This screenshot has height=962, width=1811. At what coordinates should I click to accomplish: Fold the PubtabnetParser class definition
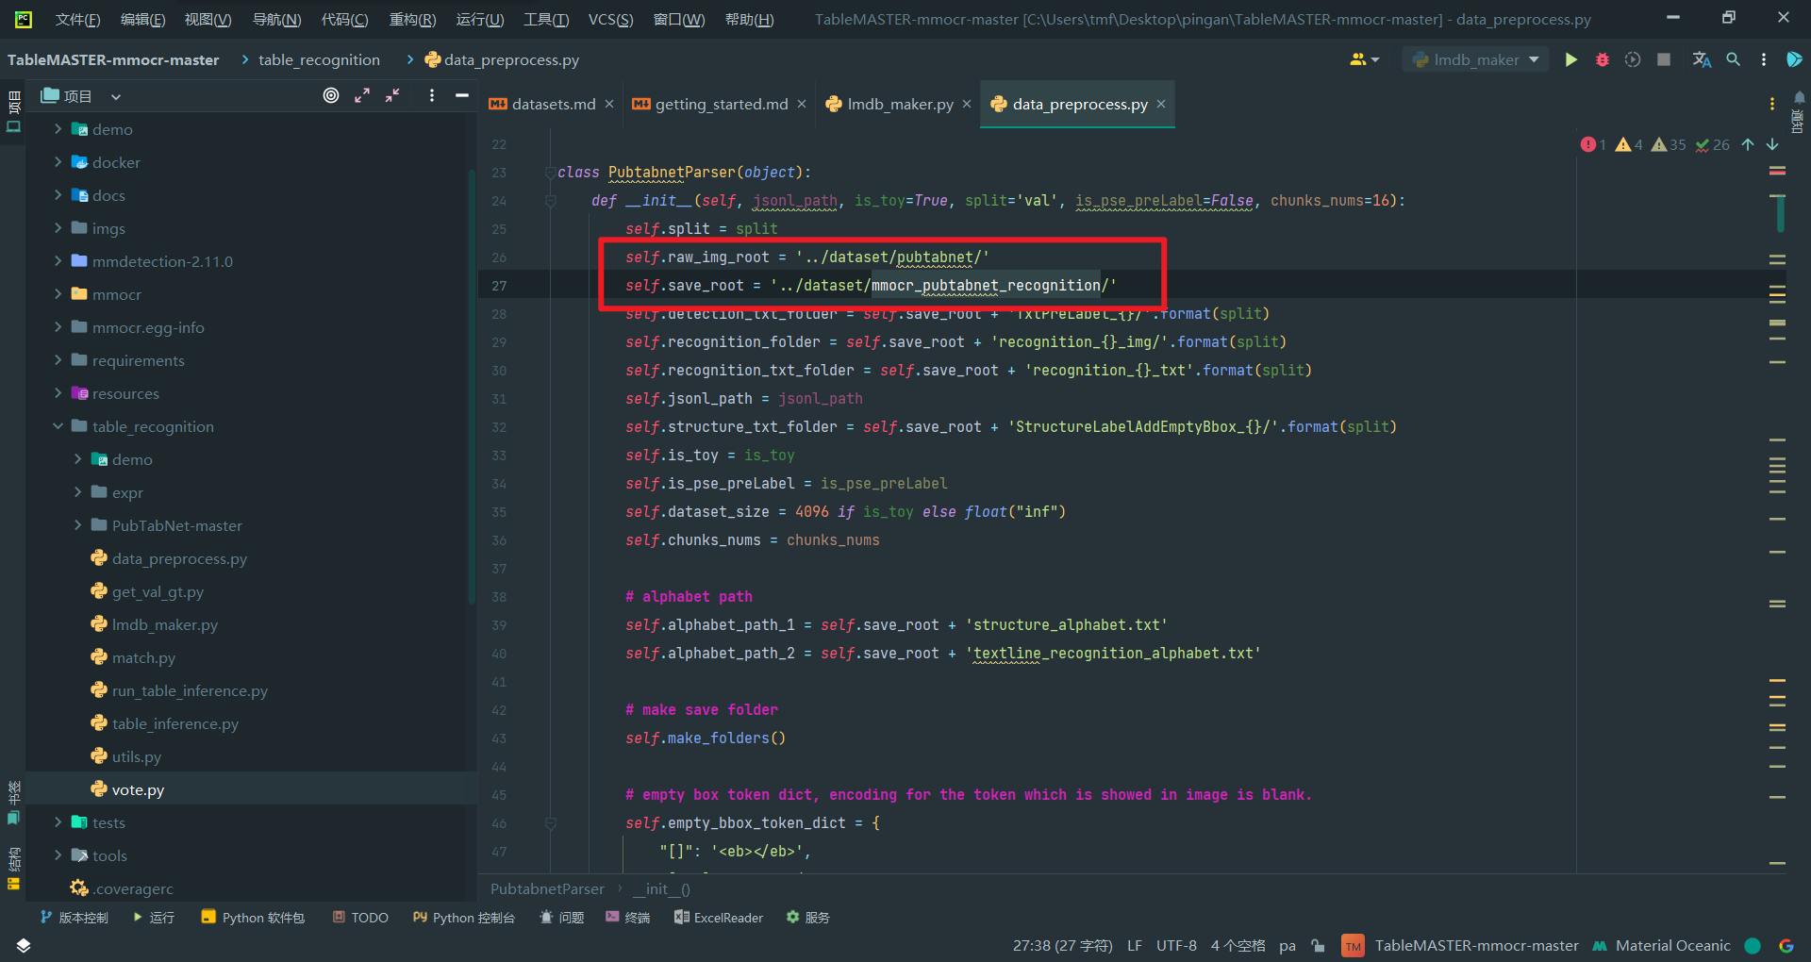tap(549, 173)
